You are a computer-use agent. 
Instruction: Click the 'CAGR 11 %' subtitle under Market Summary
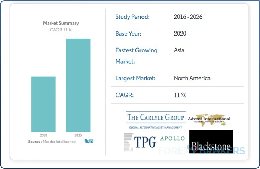61,30
